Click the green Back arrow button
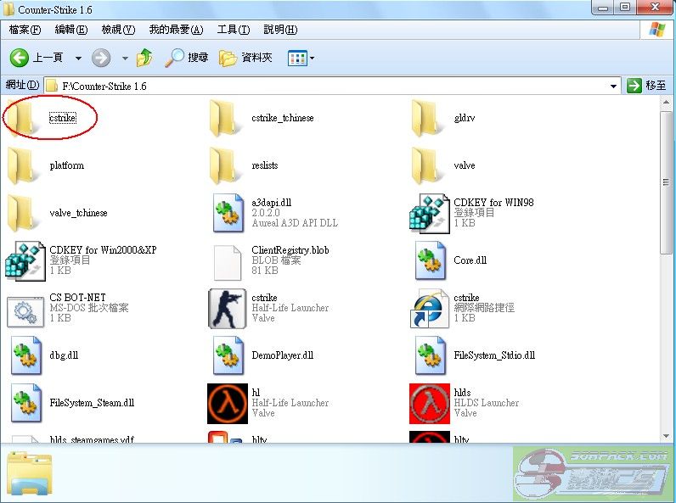 click(20, 58)
